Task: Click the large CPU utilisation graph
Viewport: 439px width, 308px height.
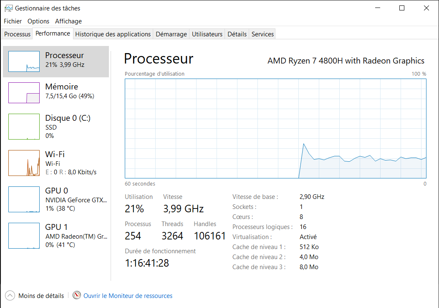Action: coord(275,128)
